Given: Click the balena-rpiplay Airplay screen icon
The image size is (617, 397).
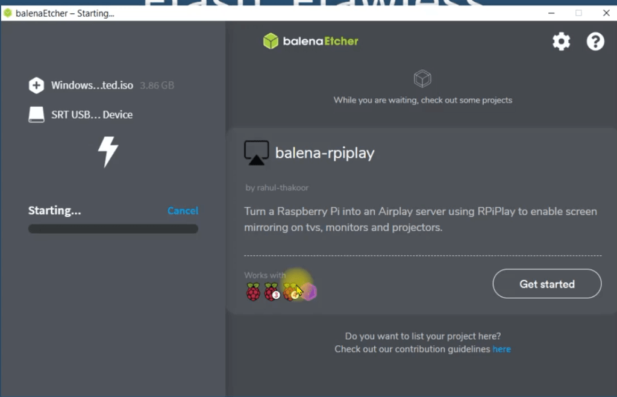Looking at the screenshot, I should [257, 152].
